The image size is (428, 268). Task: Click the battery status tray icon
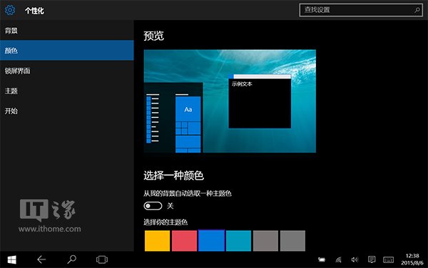tap(322, 259)
